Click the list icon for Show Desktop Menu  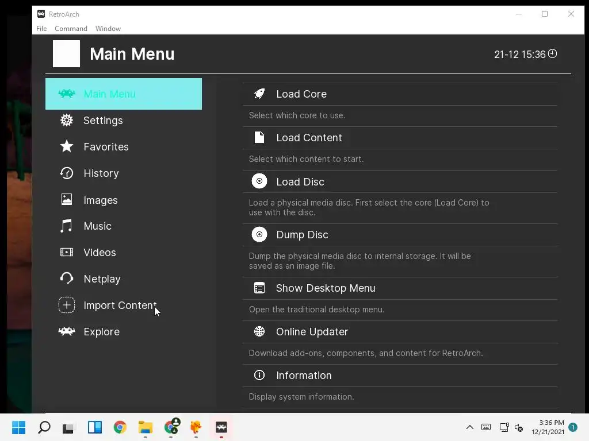[259, 288]
